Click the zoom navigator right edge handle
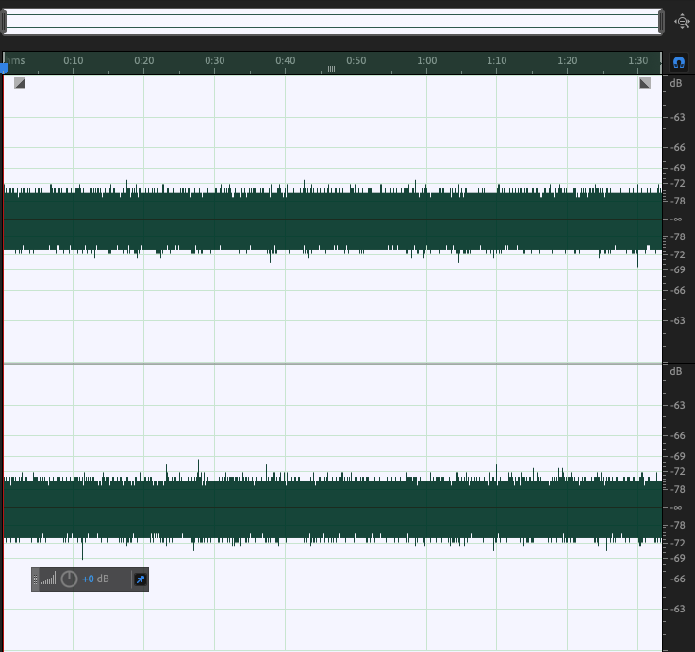The width and height of the screenshot is (695, 652). click(x=660, y=22)
